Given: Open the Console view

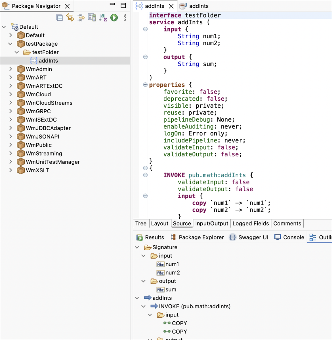Looking at the screenshot, I should point(289,237).
